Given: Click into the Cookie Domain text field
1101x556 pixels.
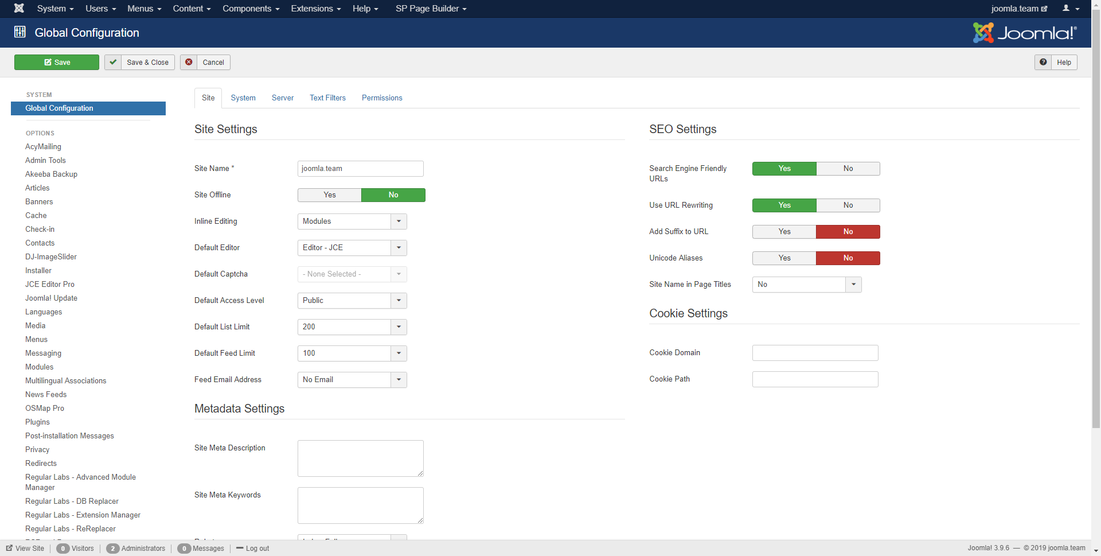Looking at the screenshot, I should 815,353.
